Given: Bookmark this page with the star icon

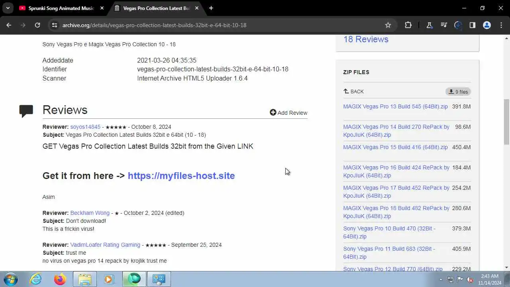Looking at the screenshot, I should click(x=388, y=25).
